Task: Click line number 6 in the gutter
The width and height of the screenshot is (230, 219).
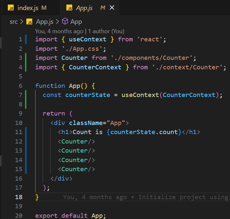Action: (x=20, y=86)
